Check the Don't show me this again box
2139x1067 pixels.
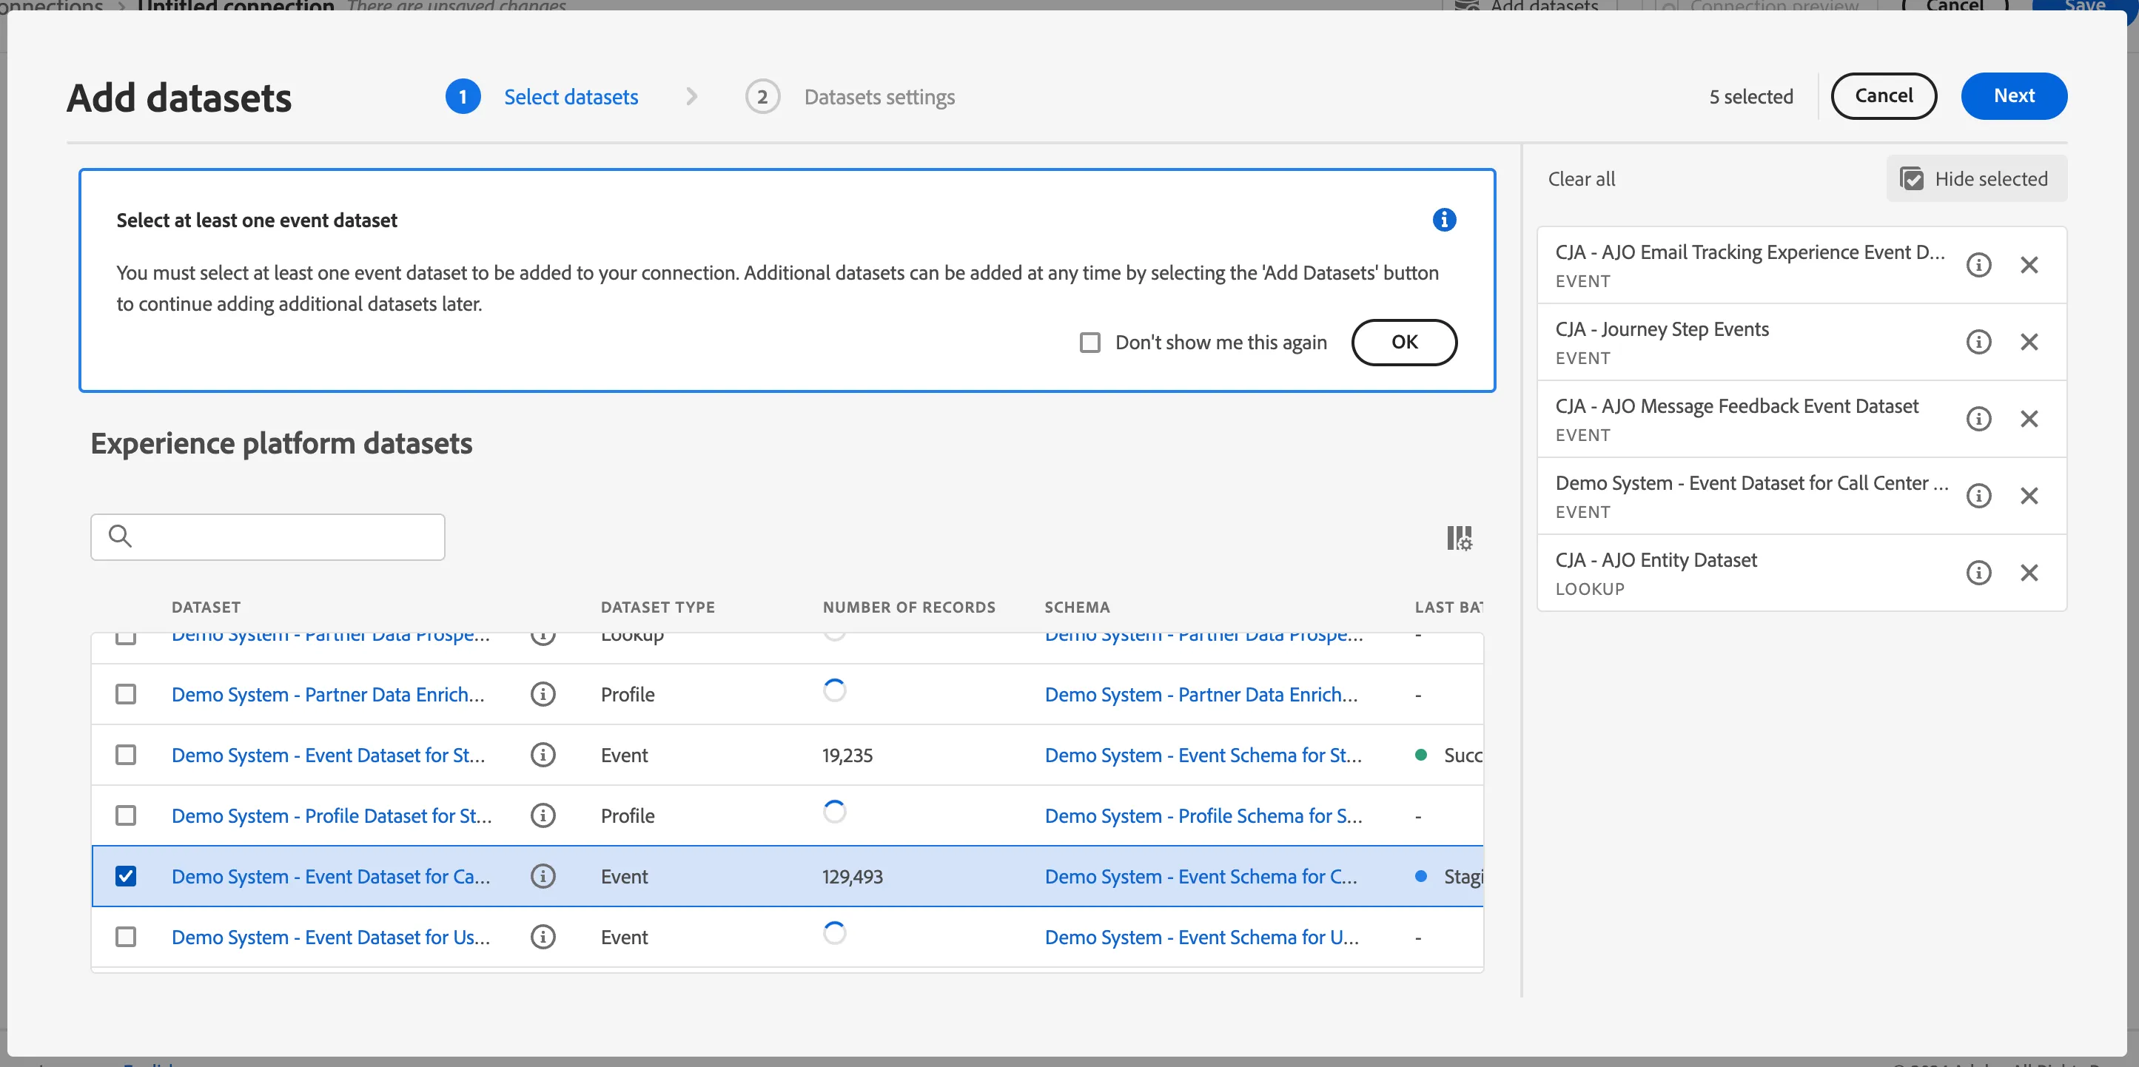click(1089, 342)
